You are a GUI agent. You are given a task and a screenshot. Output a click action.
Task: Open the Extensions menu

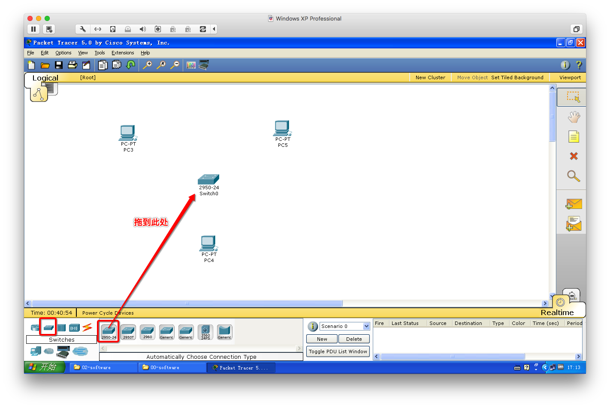click(x=123, y=53)
